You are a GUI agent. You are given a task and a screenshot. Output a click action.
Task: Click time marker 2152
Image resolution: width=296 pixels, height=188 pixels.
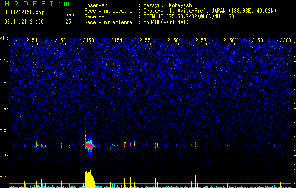click(x=60, y=40)
